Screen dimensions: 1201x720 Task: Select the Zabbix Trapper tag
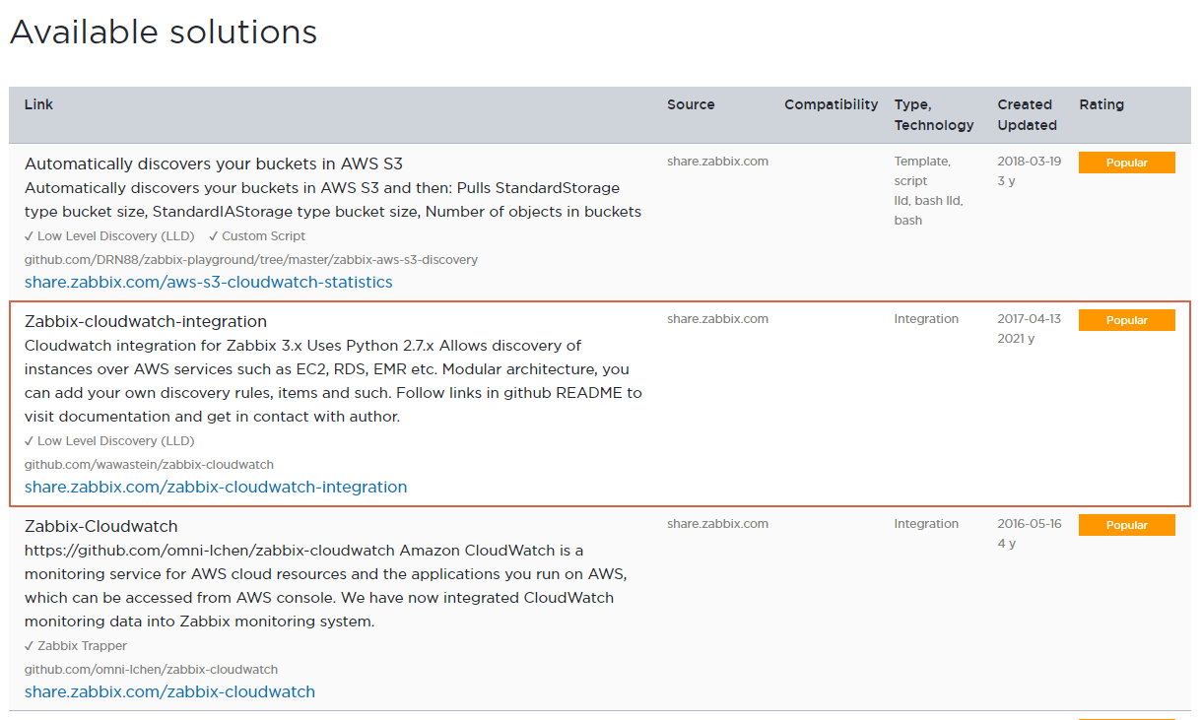point(76,646)
